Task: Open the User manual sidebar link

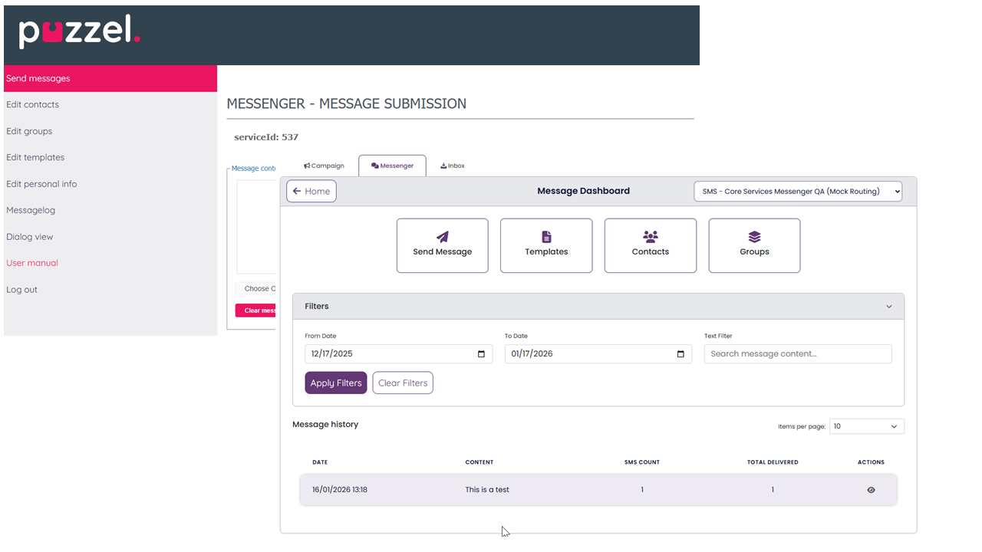Action: pyautogui.click(x=32, y=263)
